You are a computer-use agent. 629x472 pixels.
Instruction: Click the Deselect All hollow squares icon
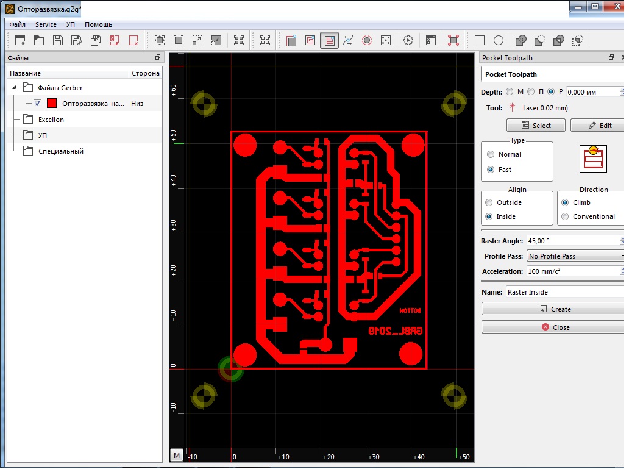tap(265, 40)
